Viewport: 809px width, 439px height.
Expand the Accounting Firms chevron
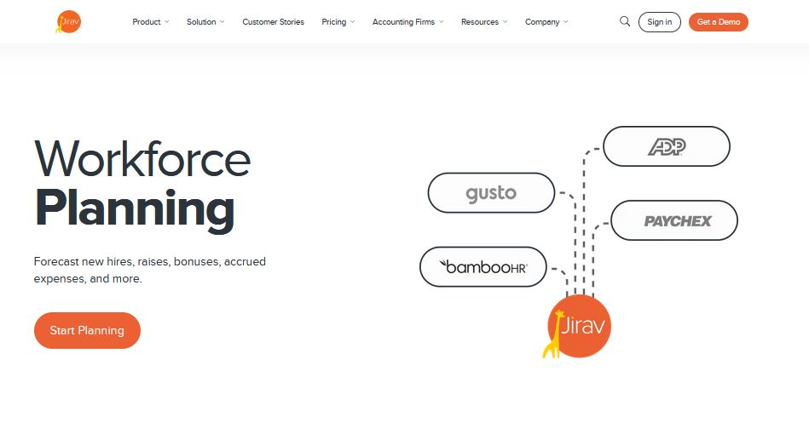click(441, 22)
